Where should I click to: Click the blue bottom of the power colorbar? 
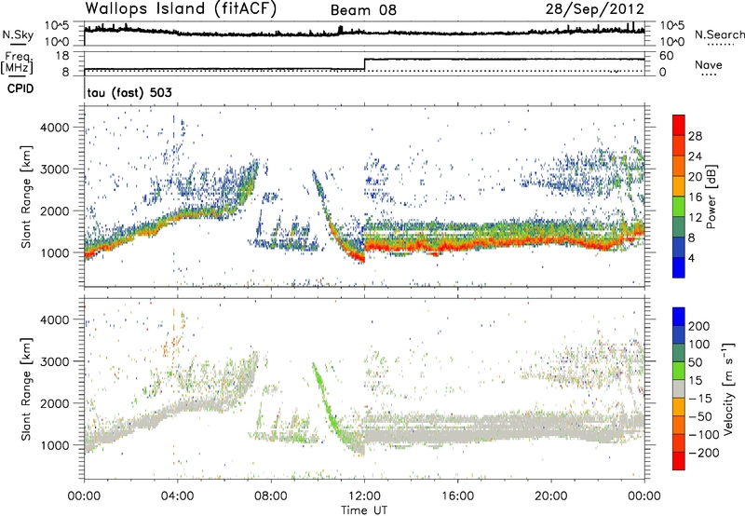pyautogui.click(x=679, y=267)
